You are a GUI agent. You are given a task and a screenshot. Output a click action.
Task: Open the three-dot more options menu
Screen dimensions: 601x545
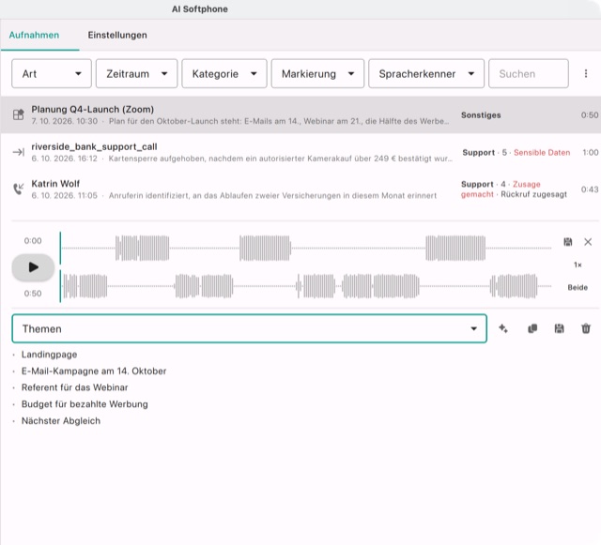(x=586, y=73)
